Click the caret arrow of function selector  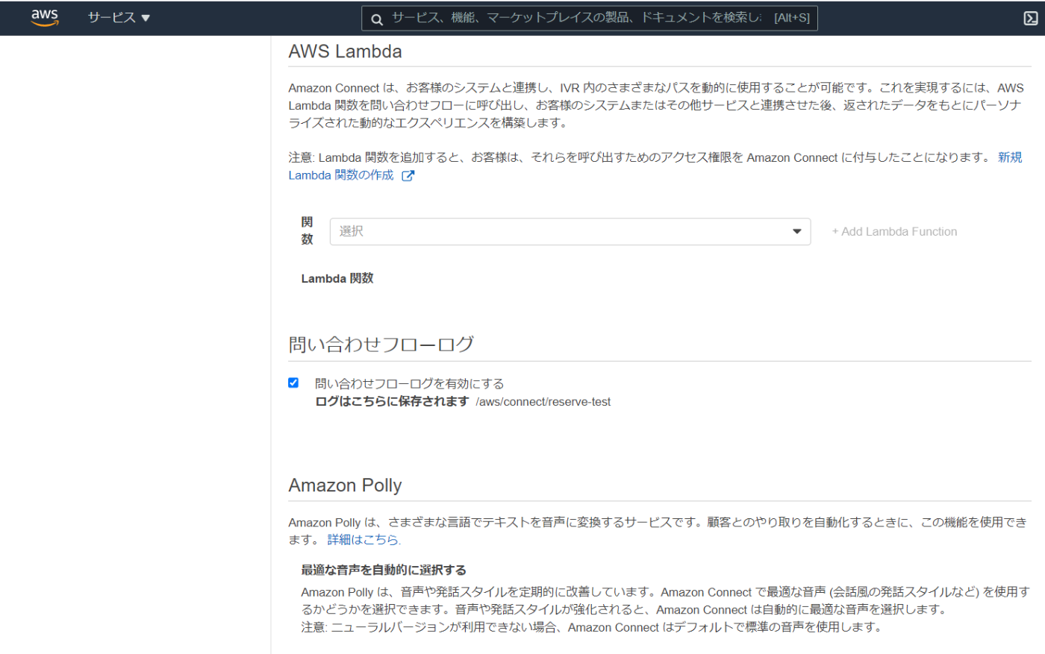coord(796,231)
